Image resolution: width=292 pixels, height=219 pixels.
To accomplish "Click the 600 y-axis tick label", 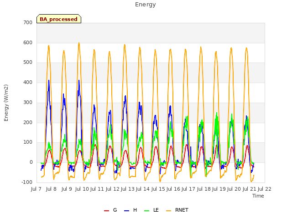I will tap(28, 42).
